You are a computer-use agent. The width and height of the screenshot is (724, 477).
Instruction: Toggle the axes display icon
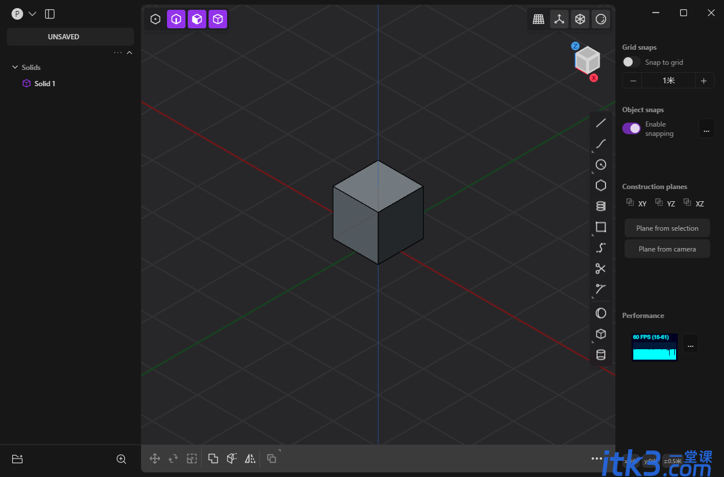pos(559,19)
